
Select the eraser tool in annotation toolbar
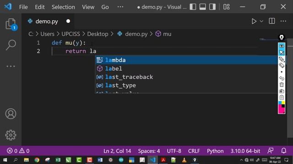pyautogui.click(x=282, y=65)
